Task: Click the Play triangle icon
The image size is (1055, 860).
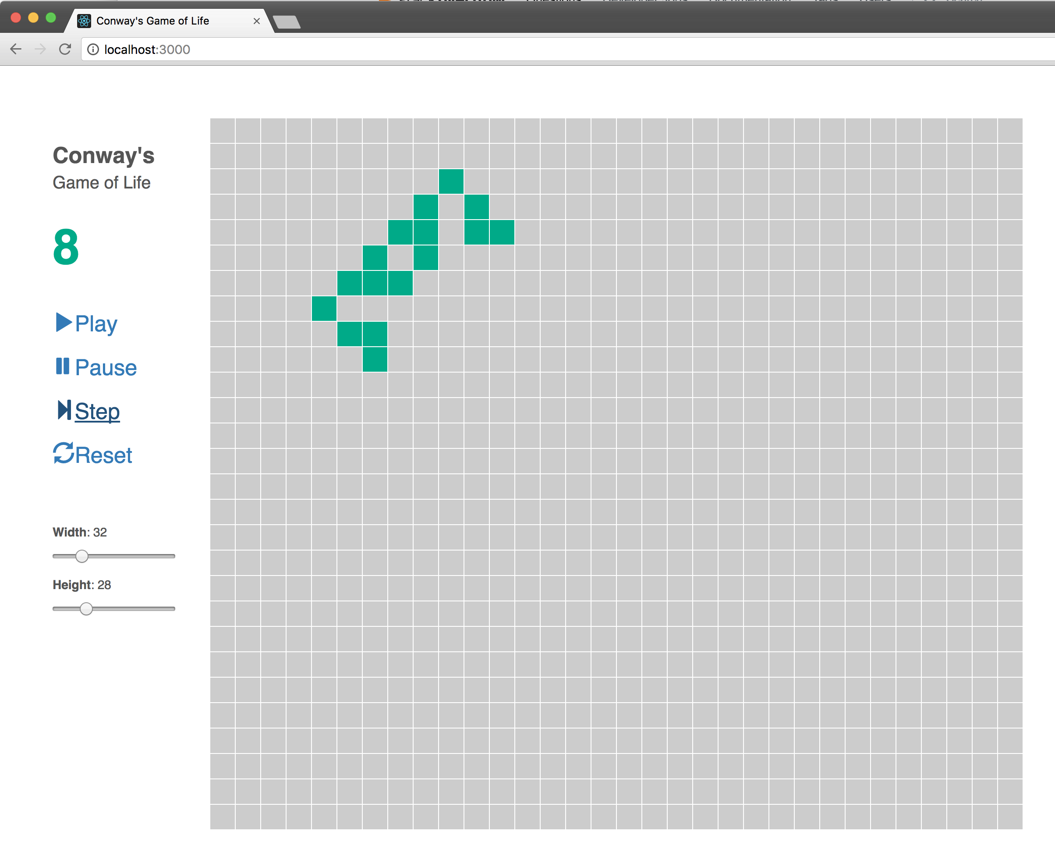Action: [63, 323]
